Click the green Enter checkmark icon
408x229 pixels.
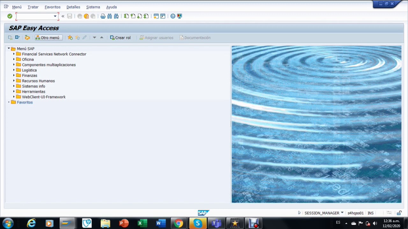[x=10, y=16]
